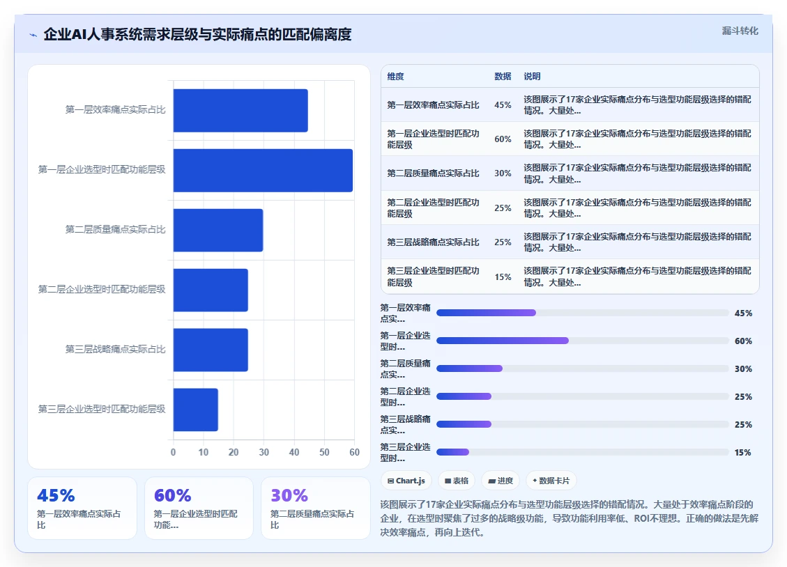Click the 60% figure right of its progress bar
Viewport: 787px width, 567px height.
(743, 341)
